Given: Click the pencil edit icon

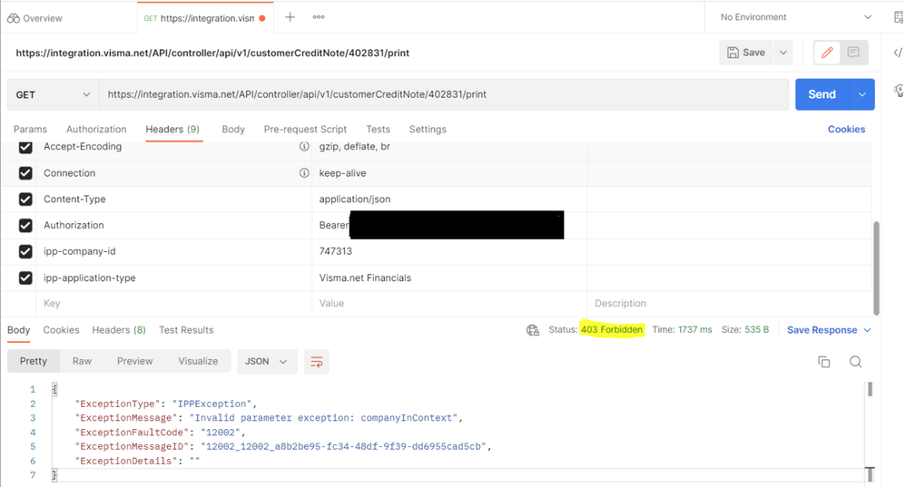Looking at the screenshot, I should [x=827, y=53].
